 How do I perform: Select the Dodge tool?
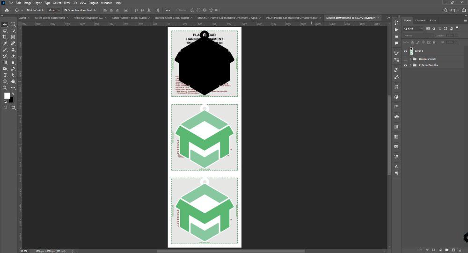[5, 69]
